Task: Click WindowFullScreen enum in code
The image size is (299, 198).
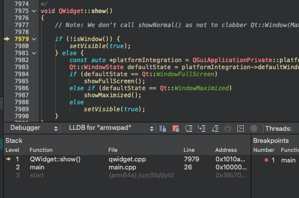Action: tap(185, 74)
